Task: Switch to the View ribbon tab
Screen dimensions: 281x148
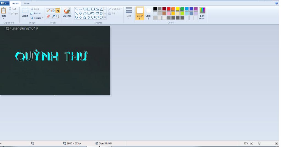Action: tap(27, 3)
